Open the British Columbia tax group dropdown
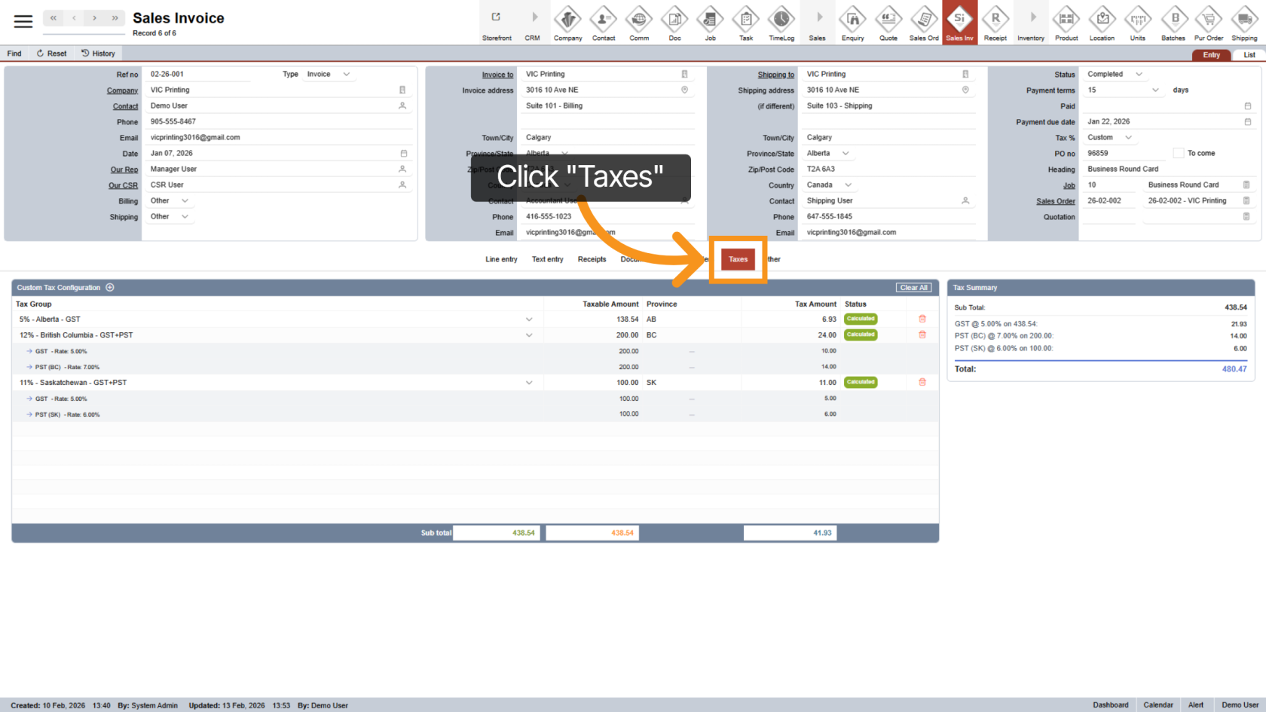 coord(528,335)
